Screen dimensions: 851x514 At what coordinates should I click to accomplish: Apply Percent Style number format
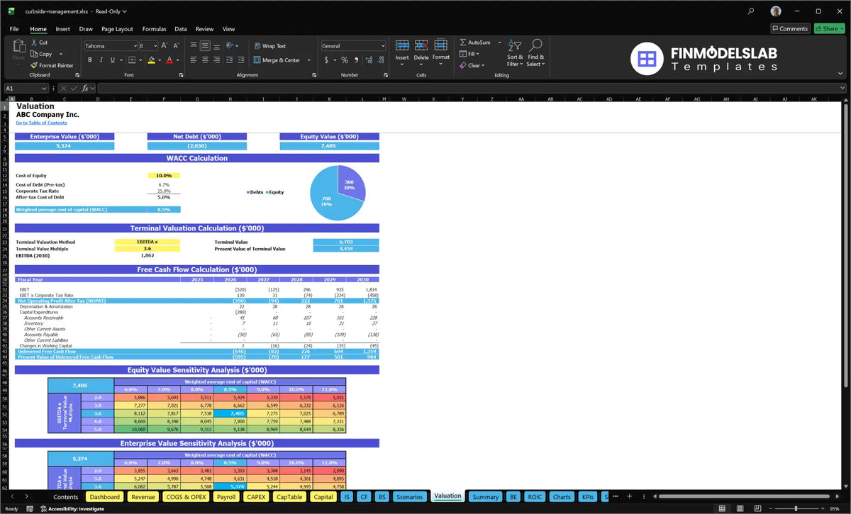pos(345,60)
